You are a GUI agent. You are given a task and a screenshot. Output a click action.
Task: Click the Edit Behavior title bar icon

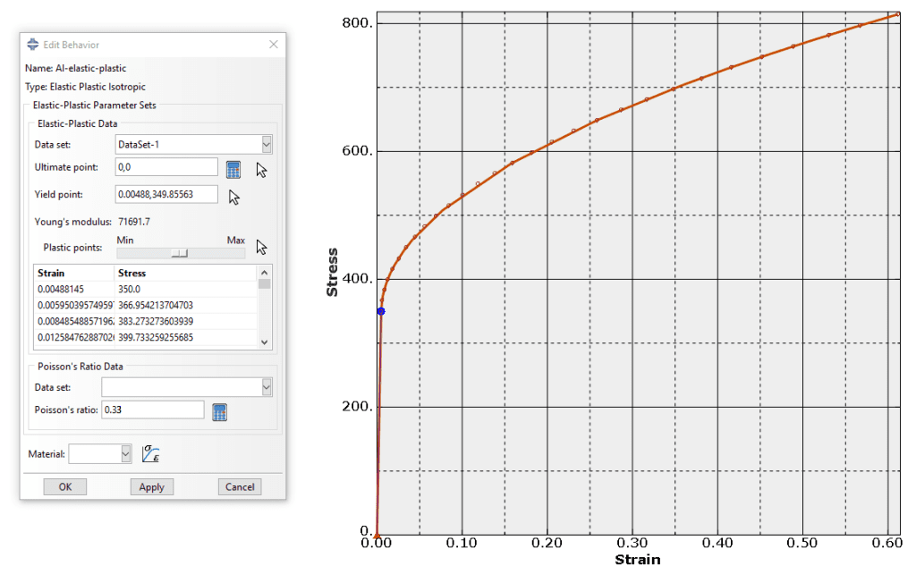tap(33, 45)
